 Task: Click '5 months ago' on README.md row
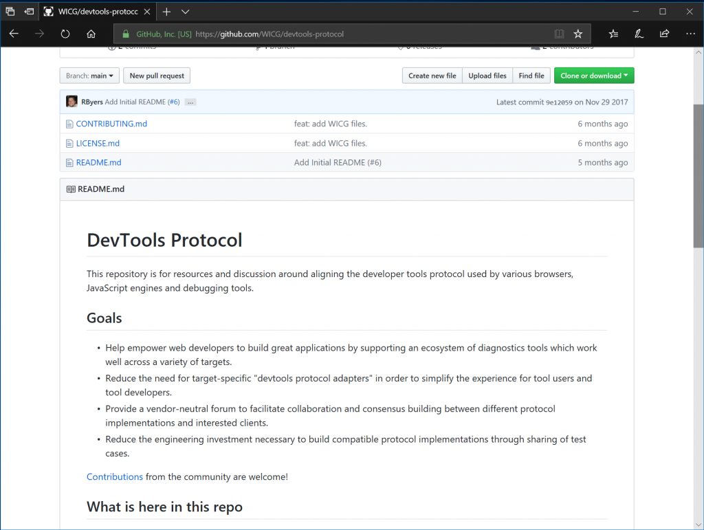click(602, 162)
